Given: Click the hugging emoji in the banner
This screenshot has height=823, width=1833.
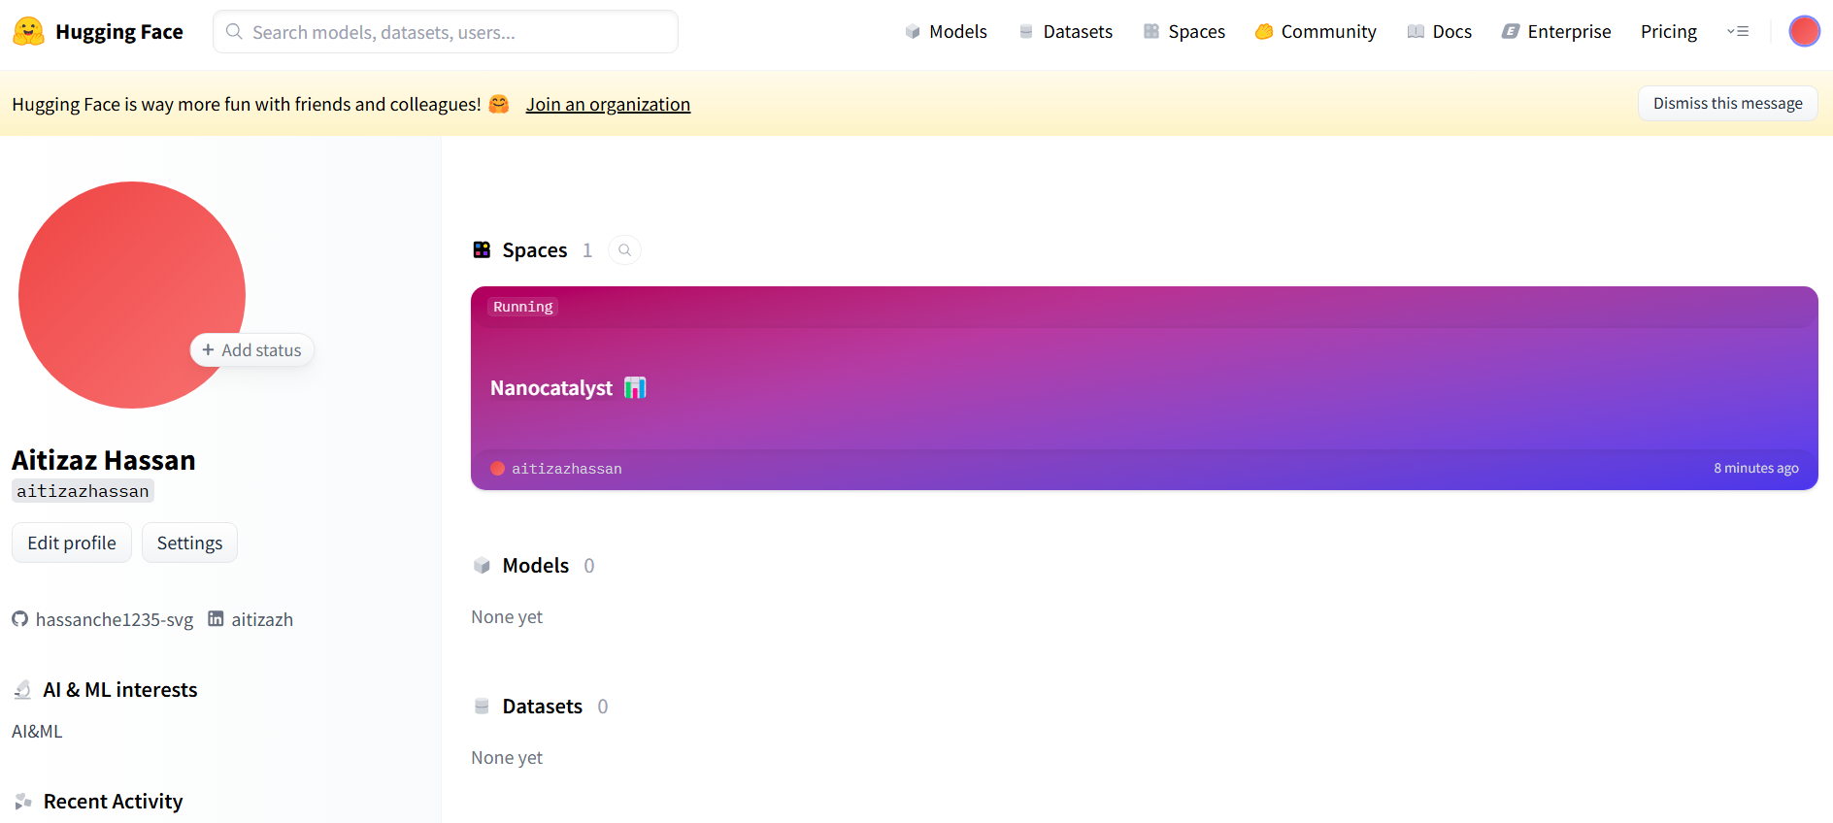Looking at the screenshot, I should coord(499,104).
